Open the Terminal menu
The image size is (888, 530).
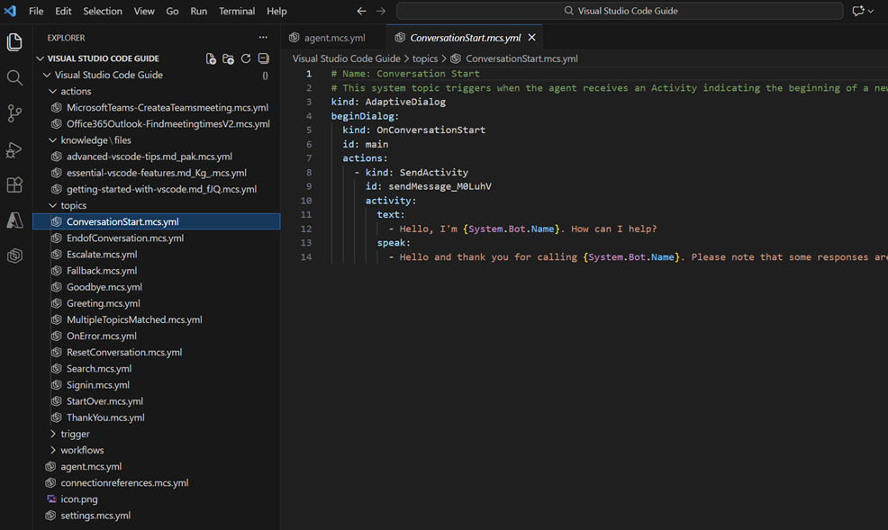coord(237,11)
